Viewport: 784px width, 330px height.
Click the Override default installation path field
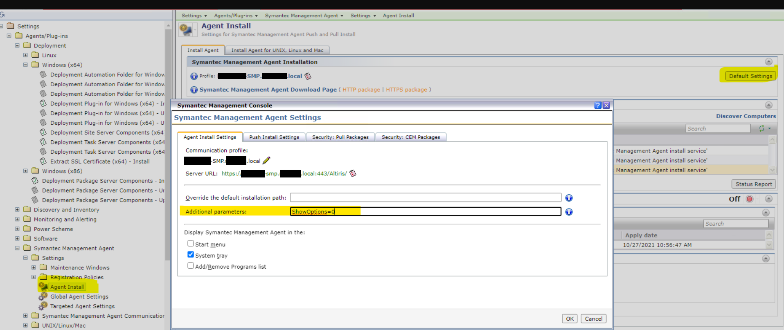[x=426, y=198]
